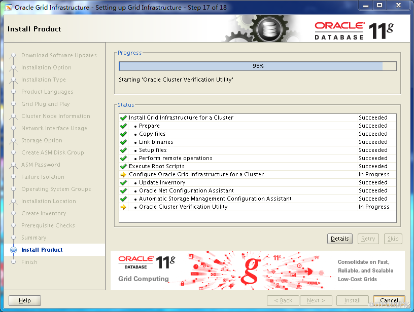
Task: Click green check beside Automatic Storage Management Assistant
Action: [x=123, y=199]
